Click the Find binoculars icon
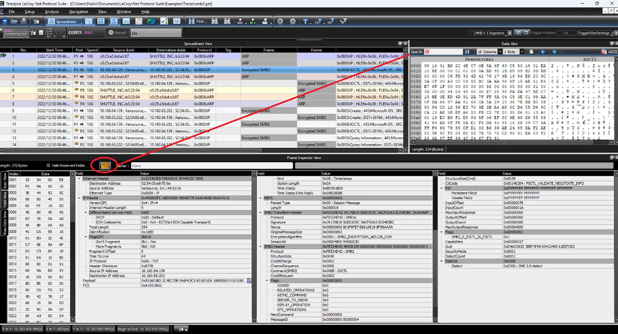Screen dimensions: 618x334 coord(191,21)
